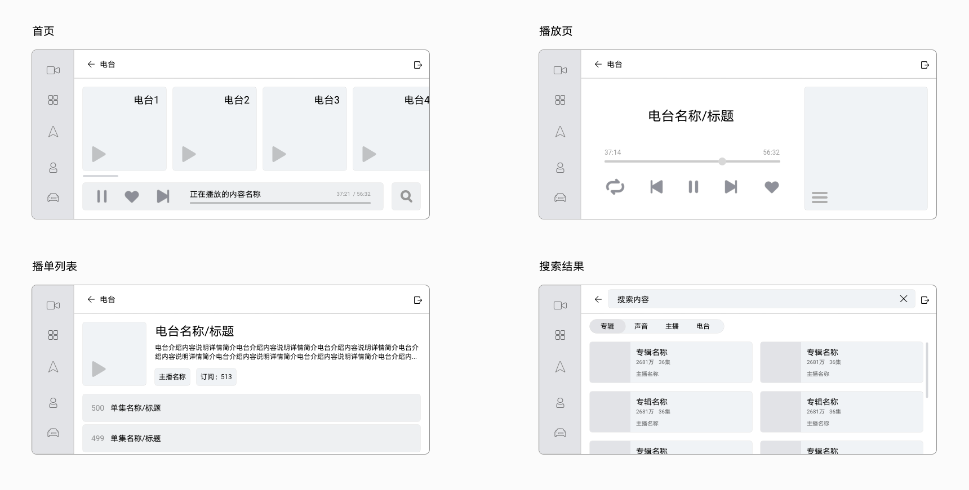Toggle the heart favorite on 播放页

pyautogui.click(x=772, y=187)
